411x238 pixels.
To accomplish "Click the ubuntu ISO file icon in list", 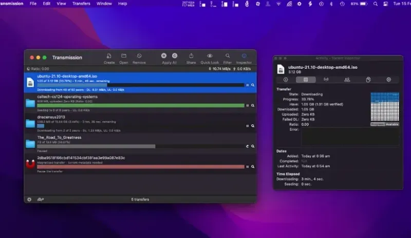I will (x=30, y=82).
